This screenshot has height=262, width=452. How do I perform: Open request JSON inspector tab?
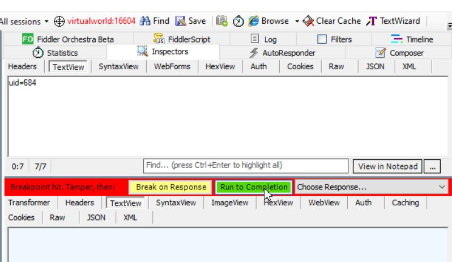pyautogui.click(x=375, y=67)
